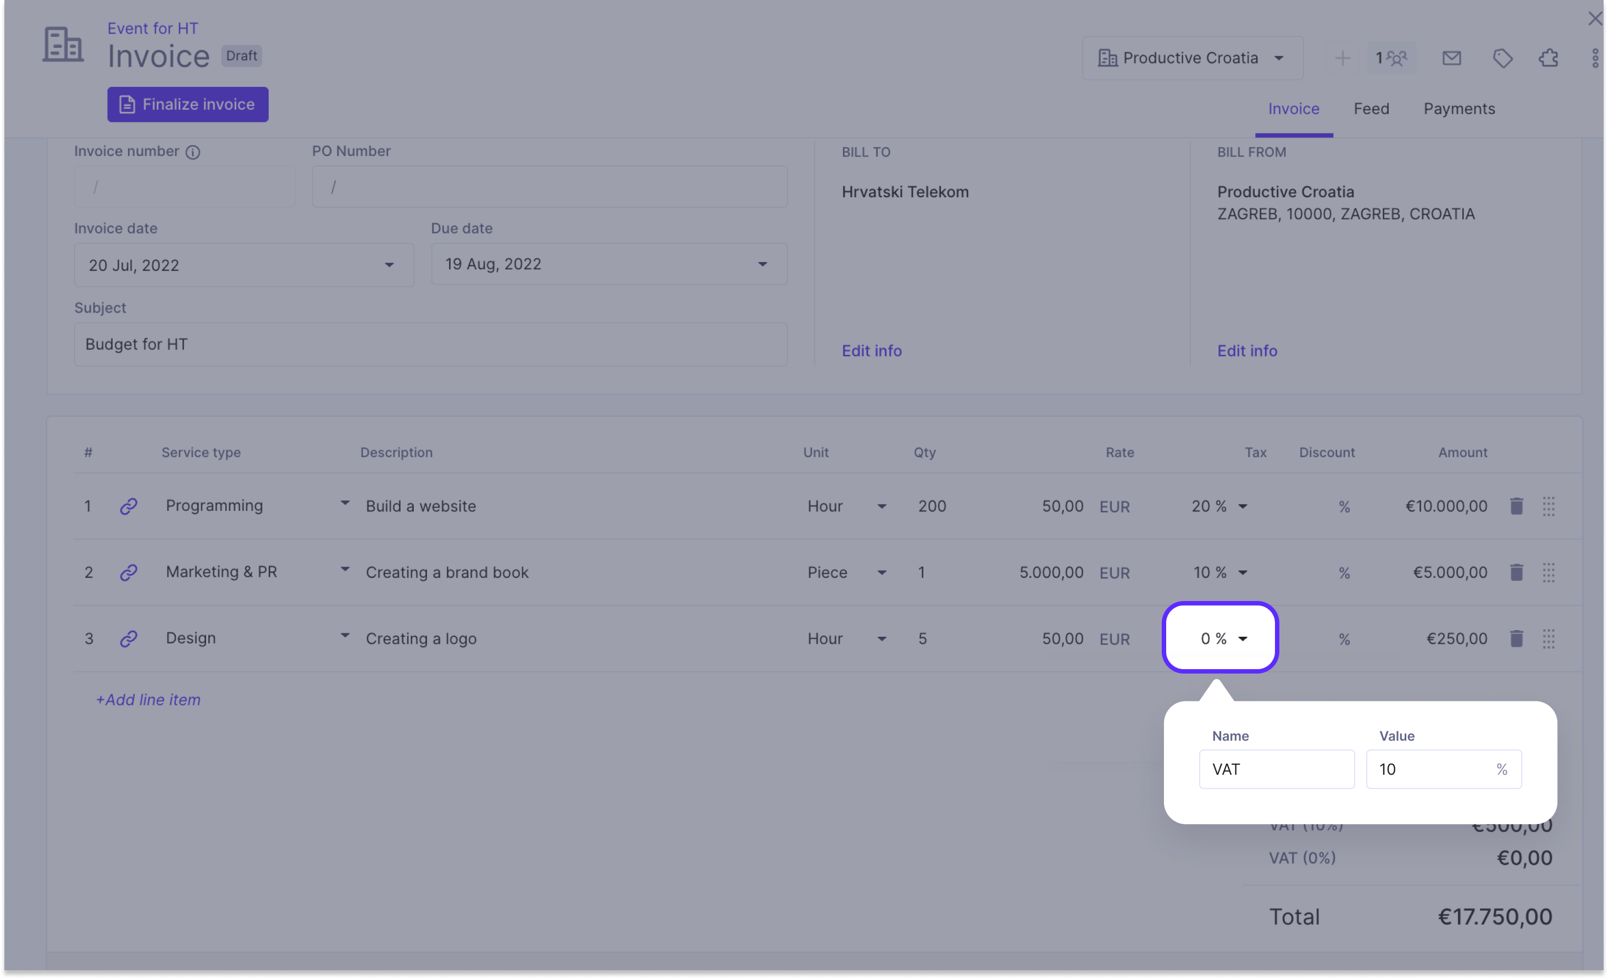The width and height of the screenshot is (1608, 979).
Task: Click quantity 5 on Design row
Action: (922, 638)
